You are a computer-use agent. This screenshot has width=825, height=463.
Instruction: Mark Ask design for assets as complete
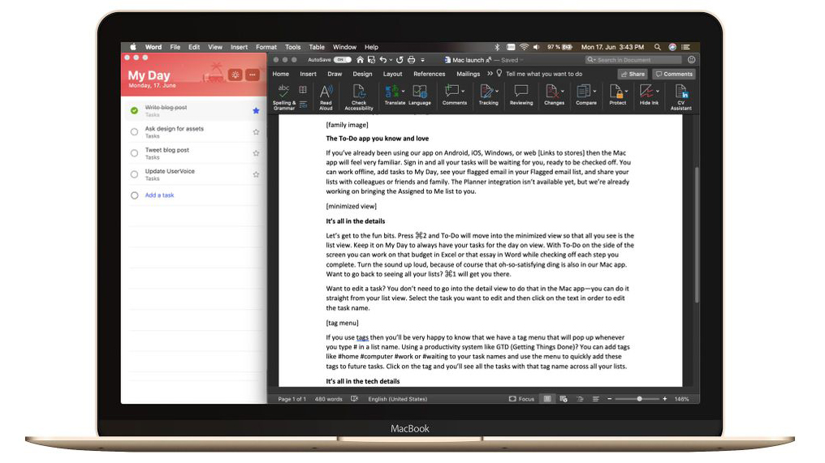[x=134, y=132]
